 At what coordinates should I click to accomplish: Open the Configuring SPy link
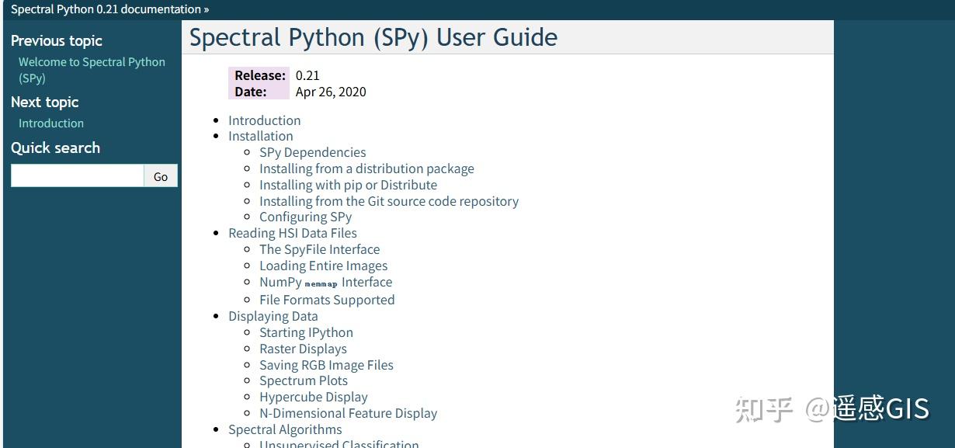pos(305,217)
